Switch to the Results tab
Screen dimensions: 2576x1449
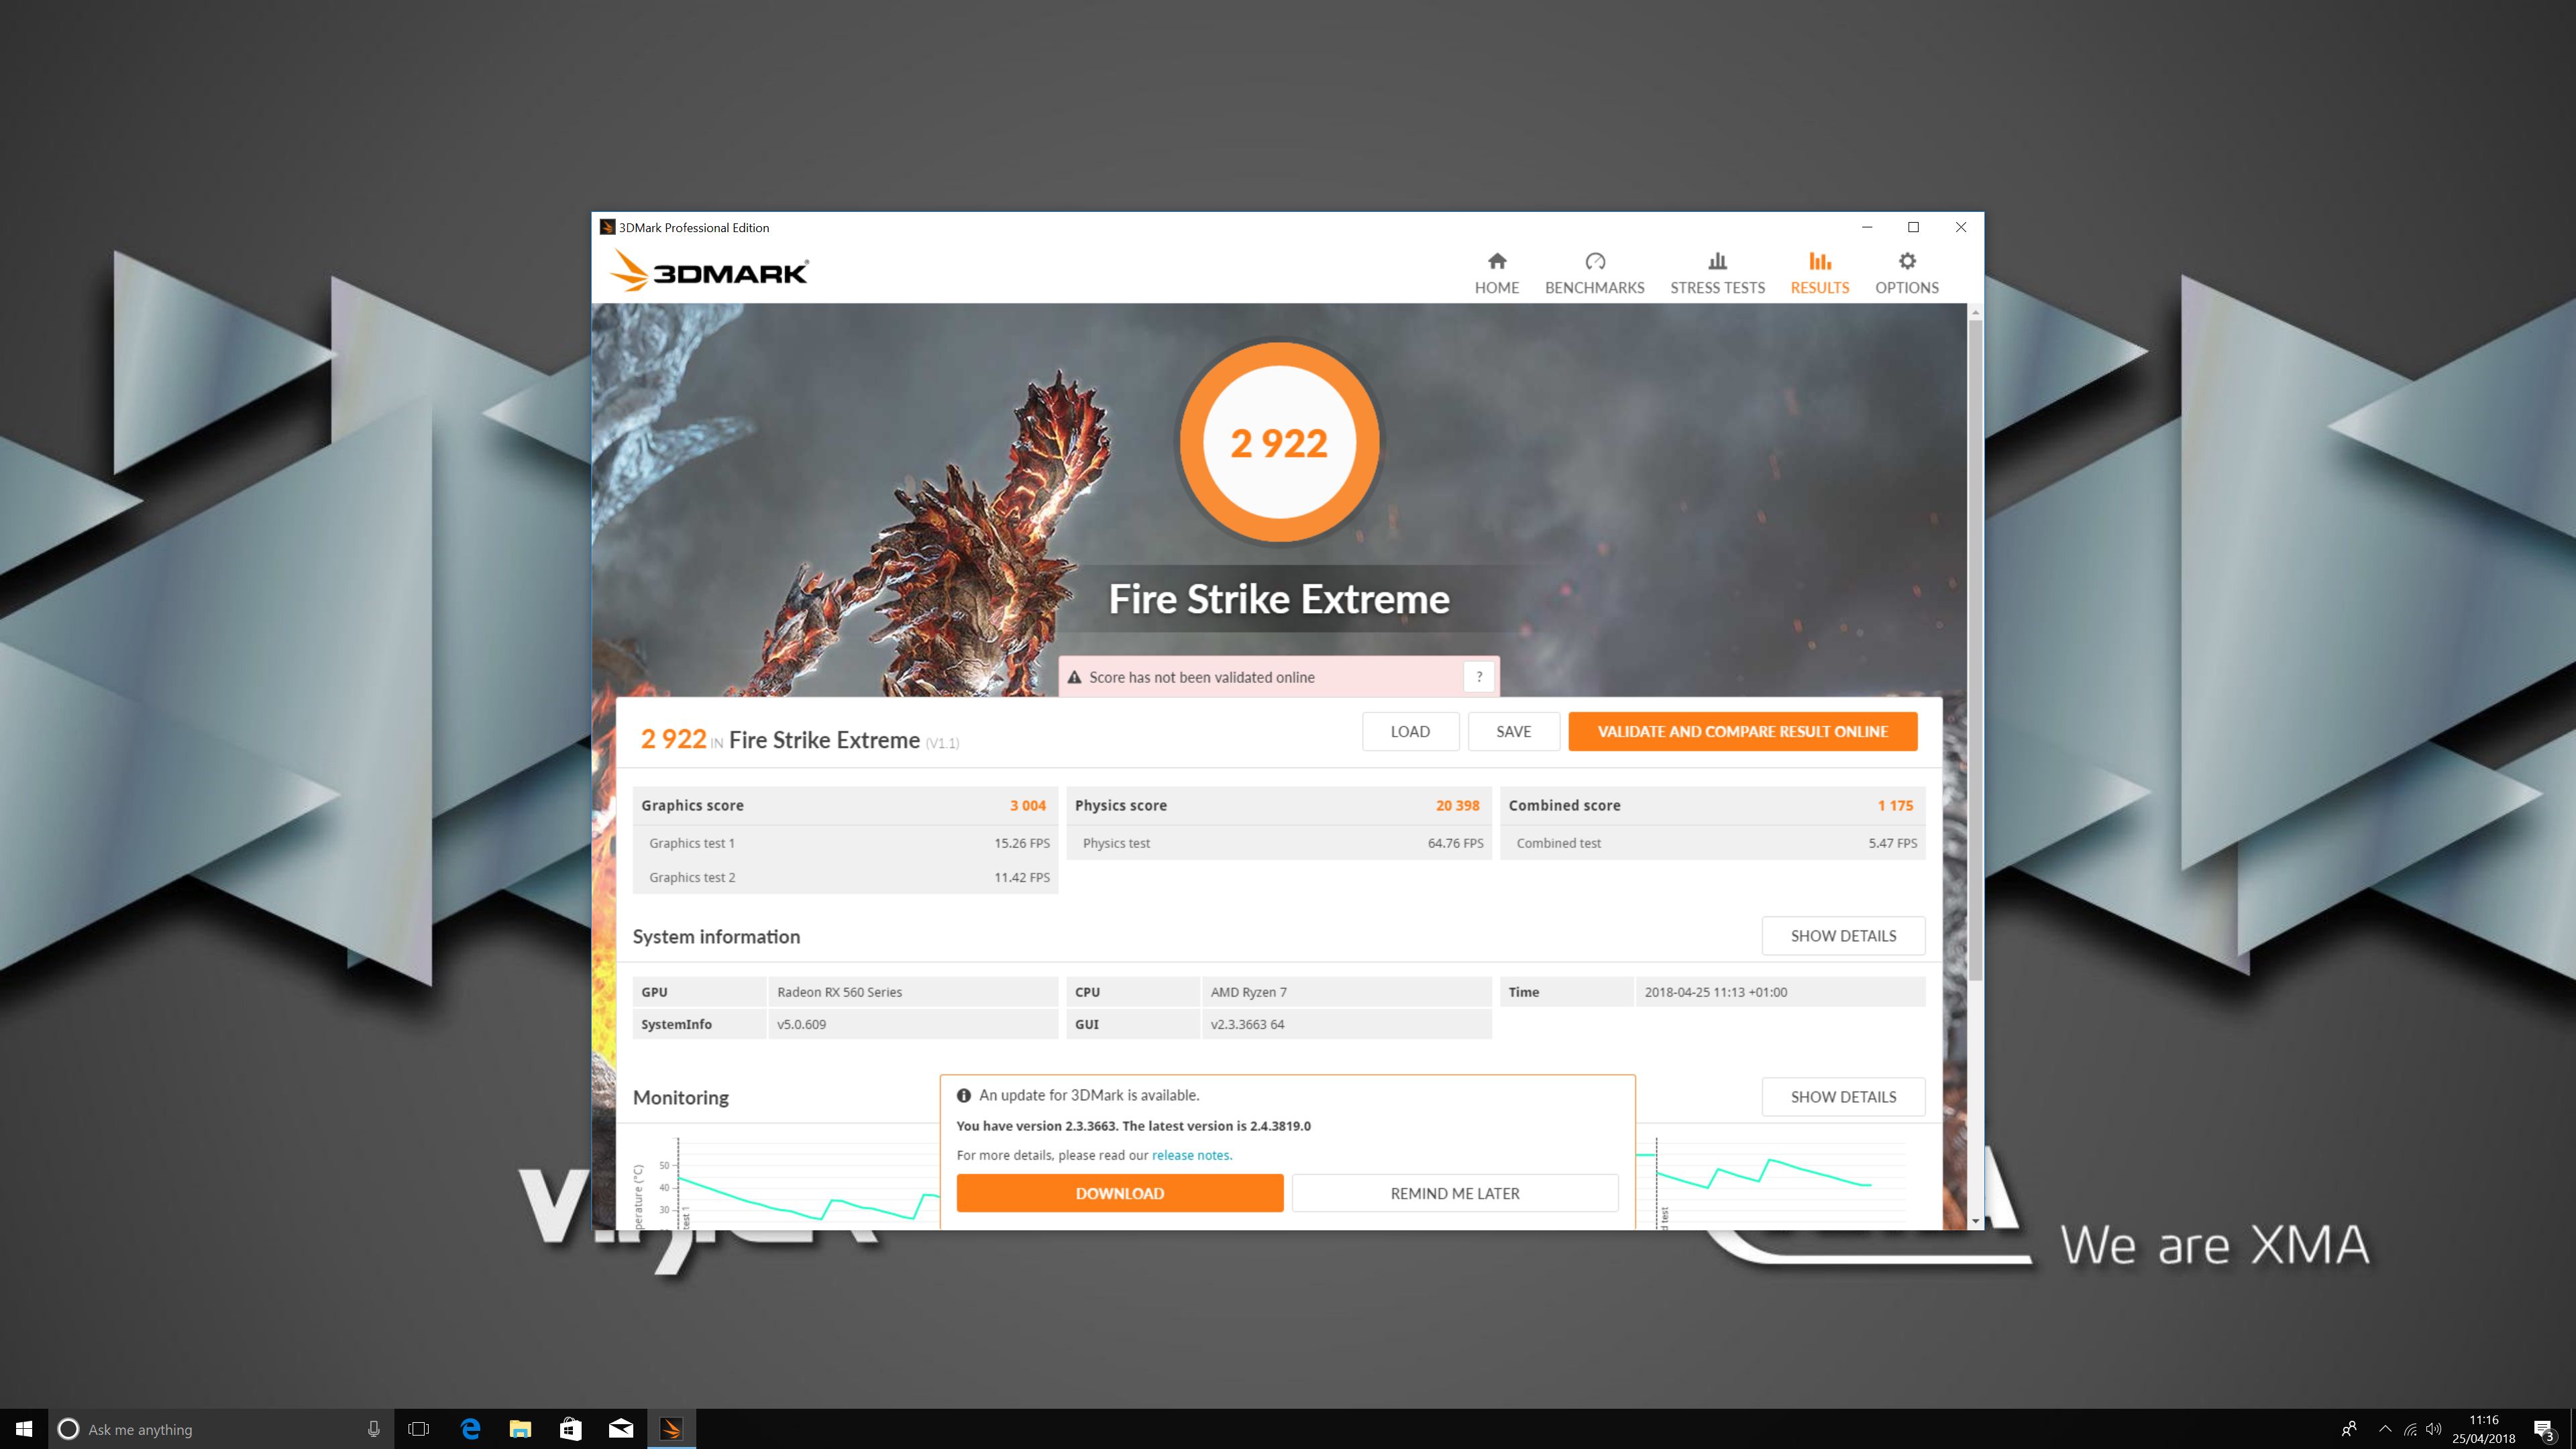pyautogui.click(x=1819, y=273)
